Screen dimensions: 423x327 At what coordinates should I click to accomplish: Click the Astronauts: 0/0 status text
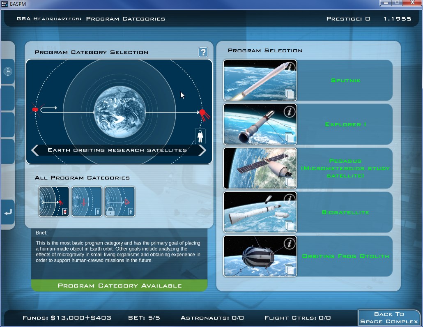[x=212, y=318]
